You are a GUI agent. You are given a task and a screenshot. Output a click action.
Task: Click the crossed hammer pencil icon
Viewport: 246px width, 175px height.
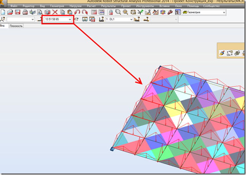point(155,12)
